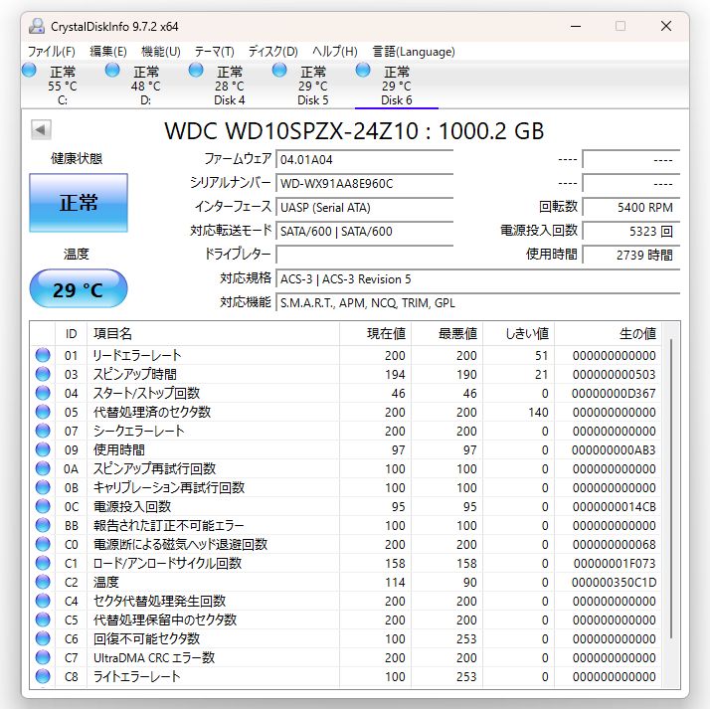Screen dimensions: 710x709
Task: Click the status icon for UltraDMA CRC エラー数 row
Action: pyautogui.click(x=43, y=657)
